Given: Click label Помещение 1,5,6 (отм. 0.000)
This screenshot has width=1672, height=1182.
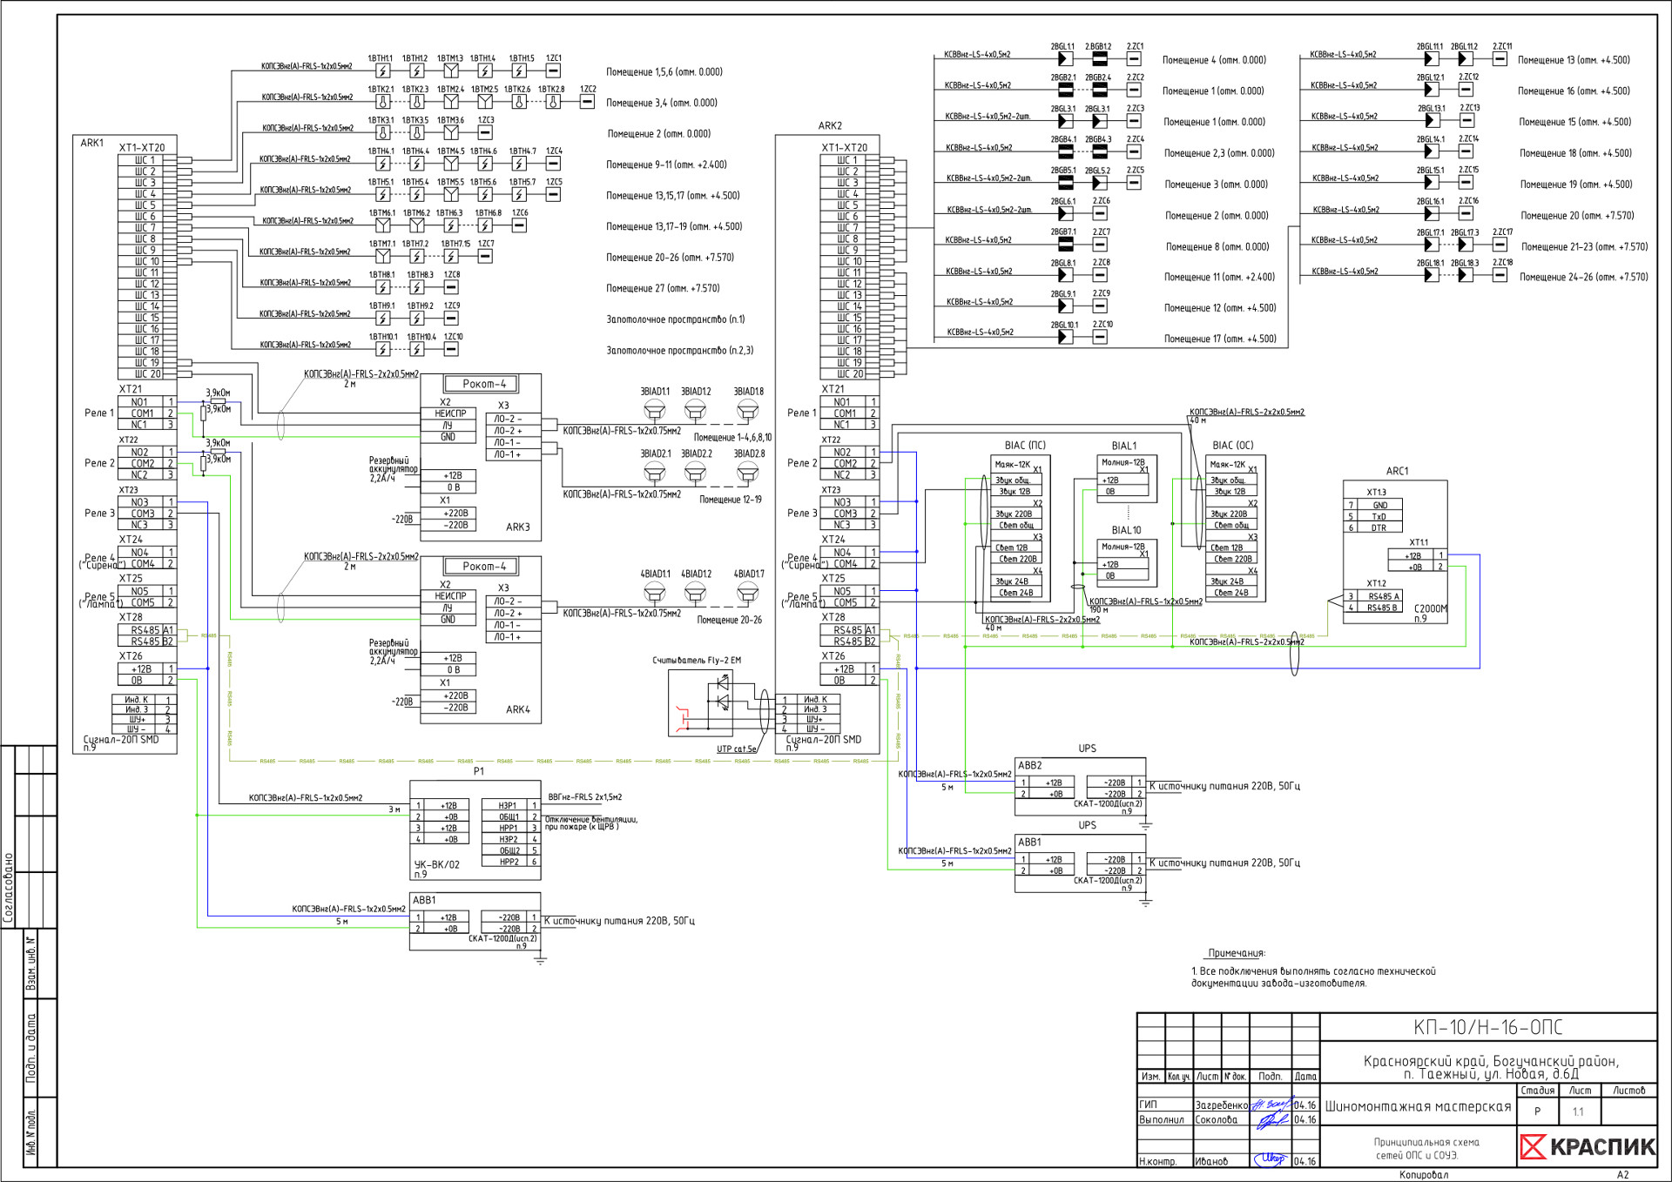Looking at the screenshot, I should tap(664, 72).
